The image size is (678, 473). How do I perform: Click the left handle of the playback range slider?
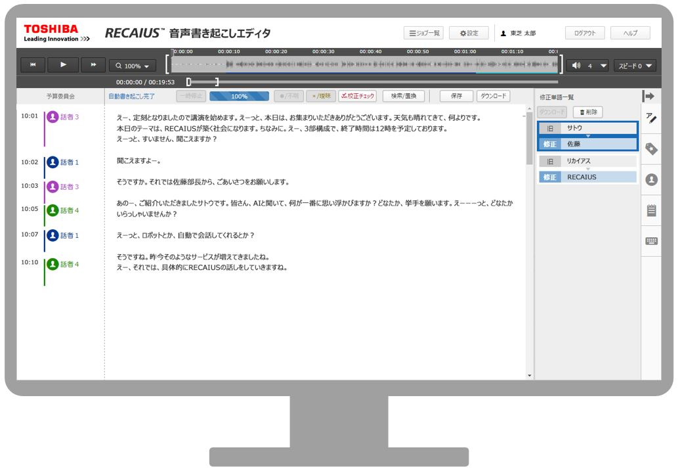tap(188, 82)
